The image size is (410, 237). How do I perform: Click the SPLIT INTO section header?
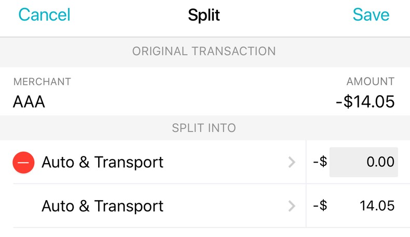tap(204, 128)
